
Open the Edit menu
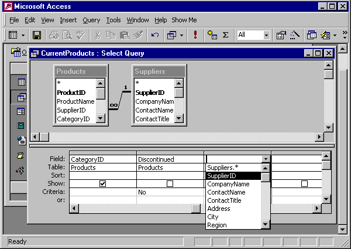(x=30, y=20)
